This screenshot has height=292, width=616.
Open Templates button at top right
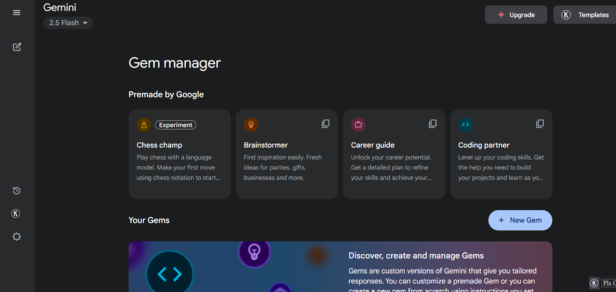coord(584,15)
